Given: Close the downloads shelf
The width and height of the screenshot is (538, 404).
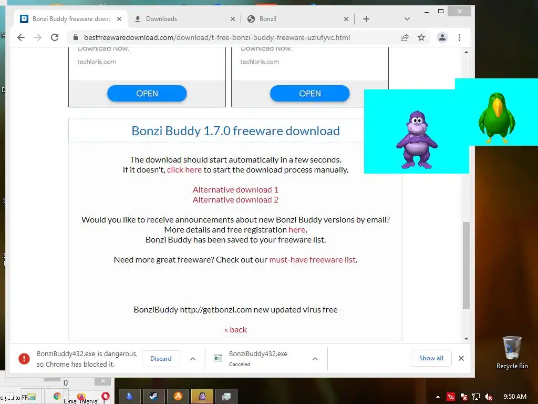Looking at the screenshot, I should tap(461, 358).
